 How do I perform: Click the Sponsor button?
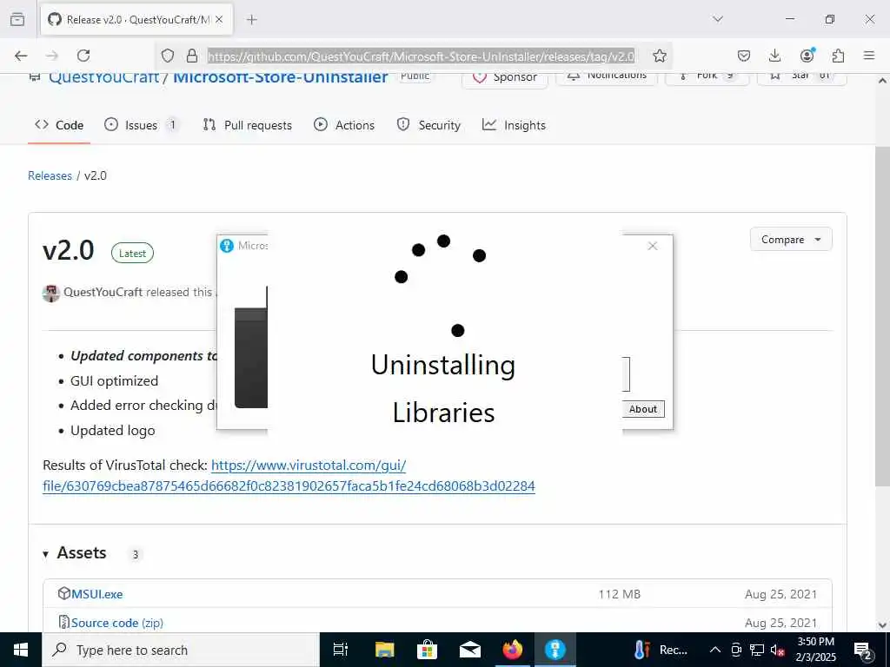(x=505, y=77)
